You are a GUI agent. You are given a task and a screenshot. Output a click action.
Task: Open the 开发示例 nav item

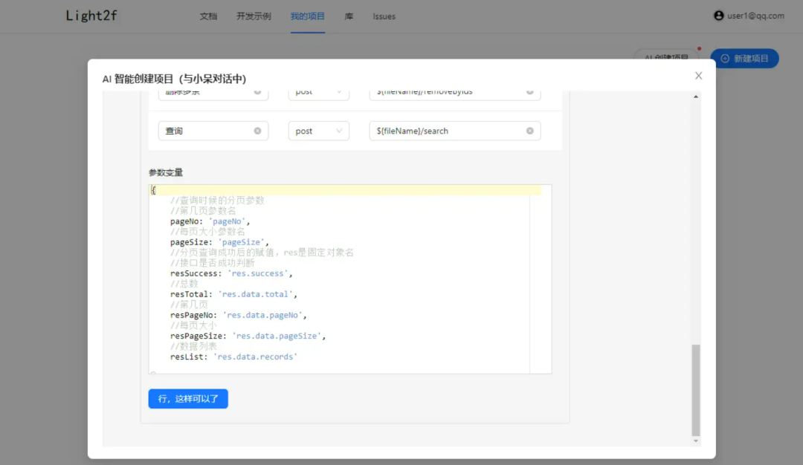[253, 16]
